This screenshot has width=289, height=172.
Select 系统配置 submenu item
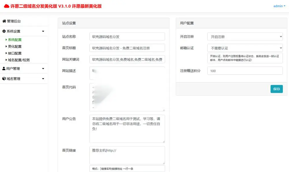[14, 40]
